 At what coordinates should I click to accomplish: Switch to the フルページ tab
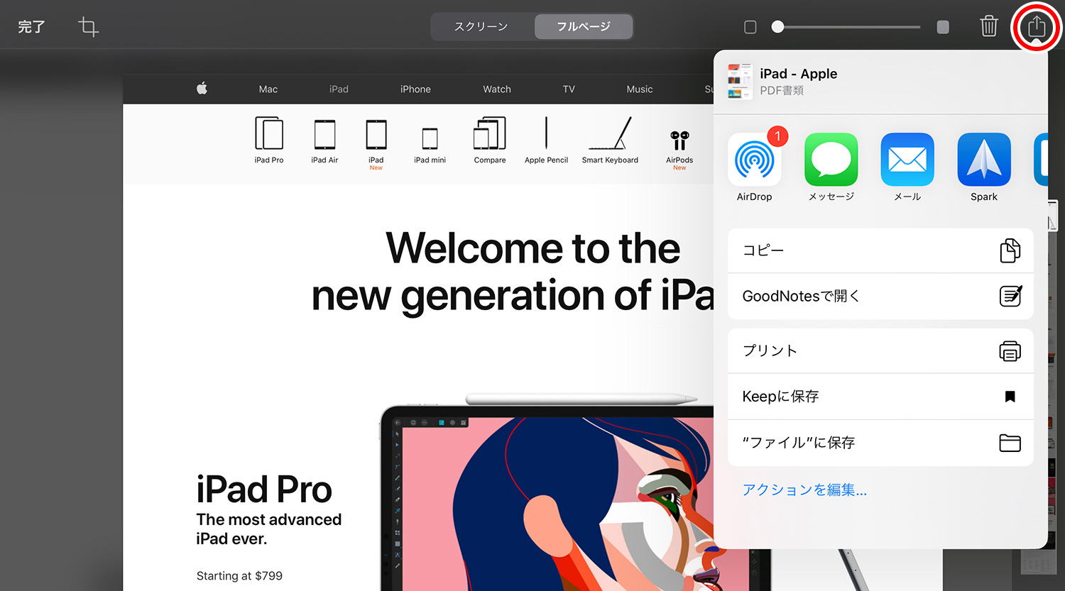pos(584,27)
